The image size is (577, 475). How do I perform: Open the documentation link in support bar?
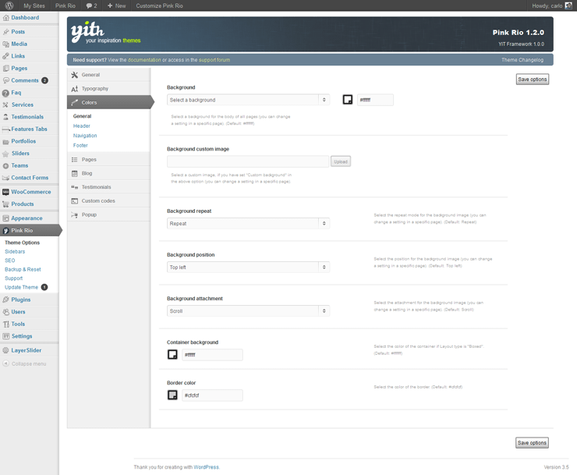click(x=144, y=59)
